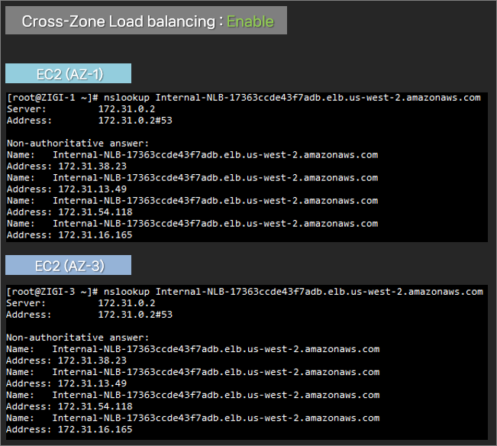
Task: Click Address 172.31.0.2#53 in ZIGI-1 terminal
Action: [x=89, y=121]
